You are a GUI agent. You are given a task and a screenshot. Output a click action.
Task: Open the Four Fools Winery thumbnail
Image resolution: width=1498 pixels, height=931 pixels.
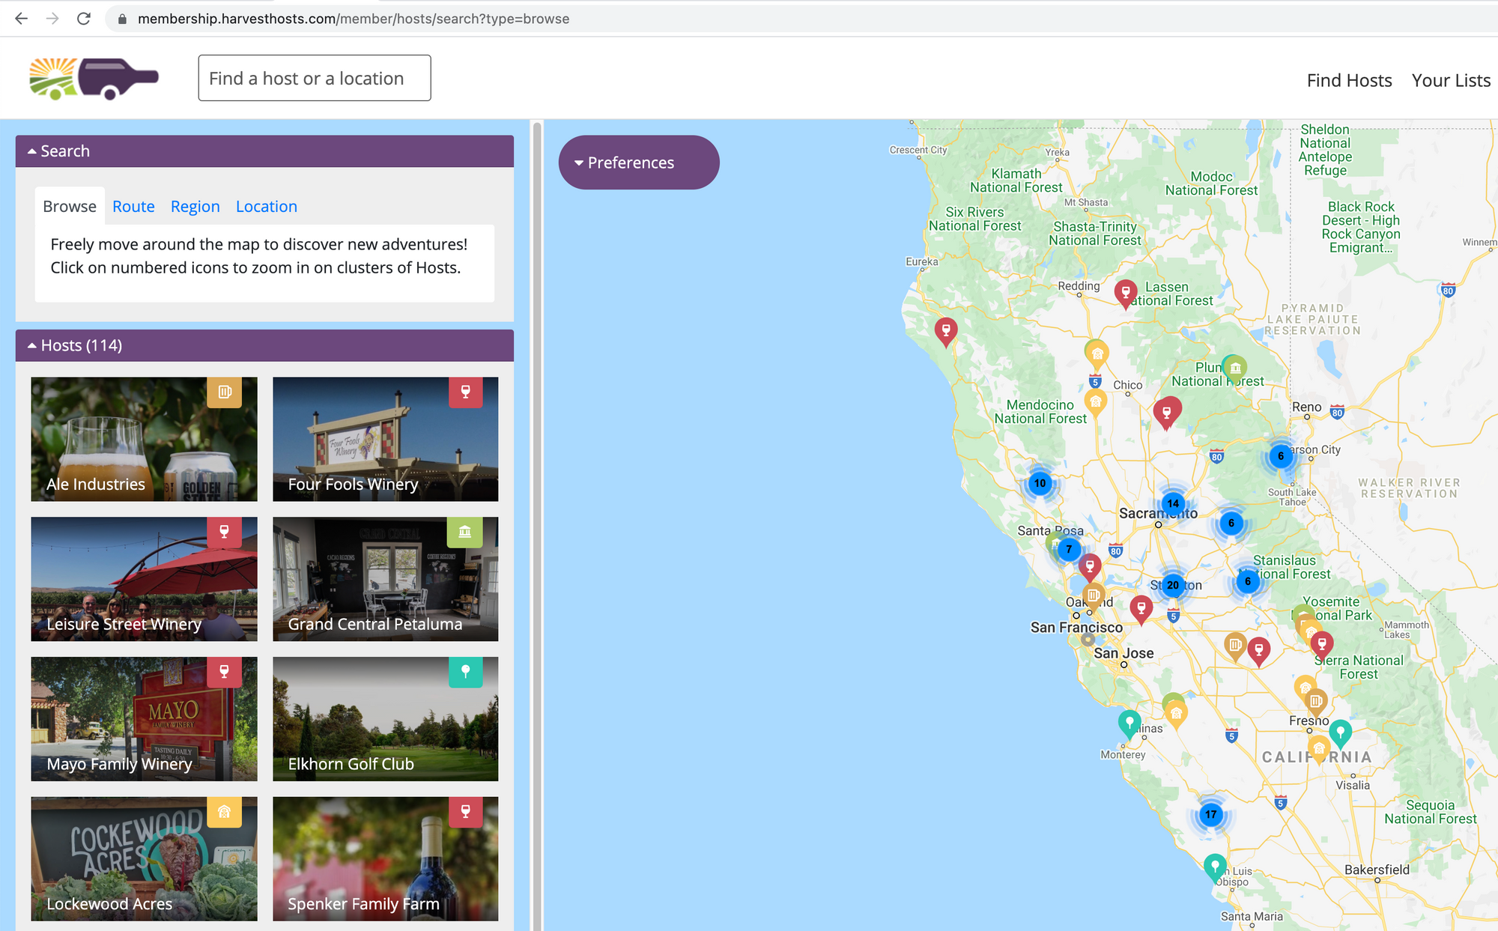(385, 439)
